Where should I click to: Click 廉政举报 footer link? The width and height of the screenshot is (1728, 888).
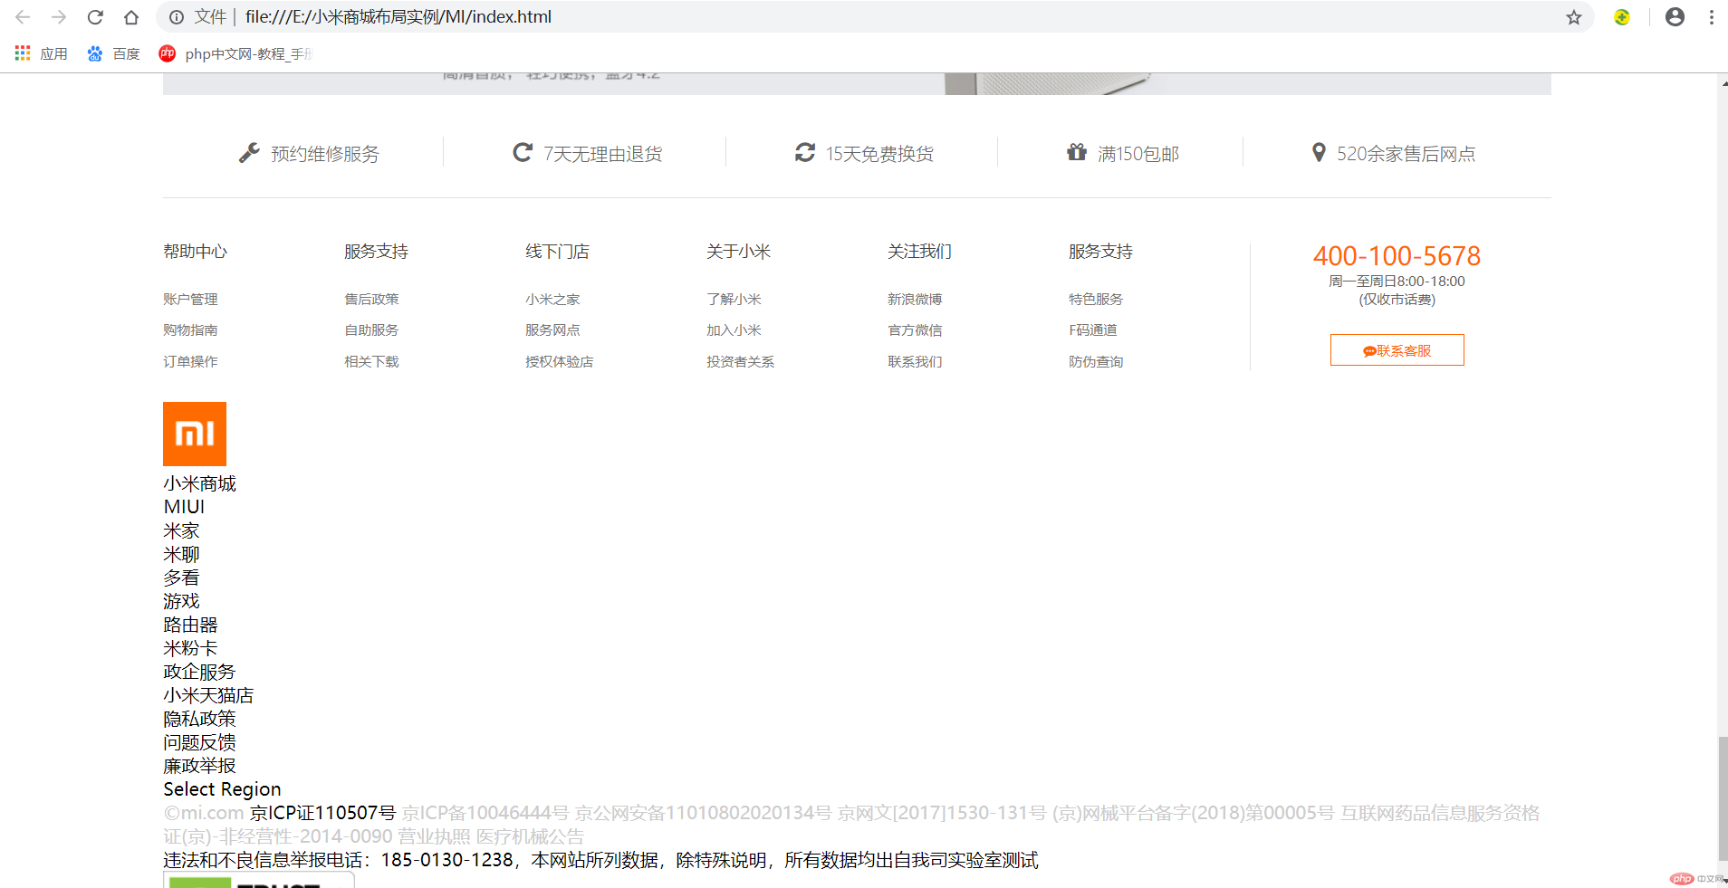tap(199, 766)
